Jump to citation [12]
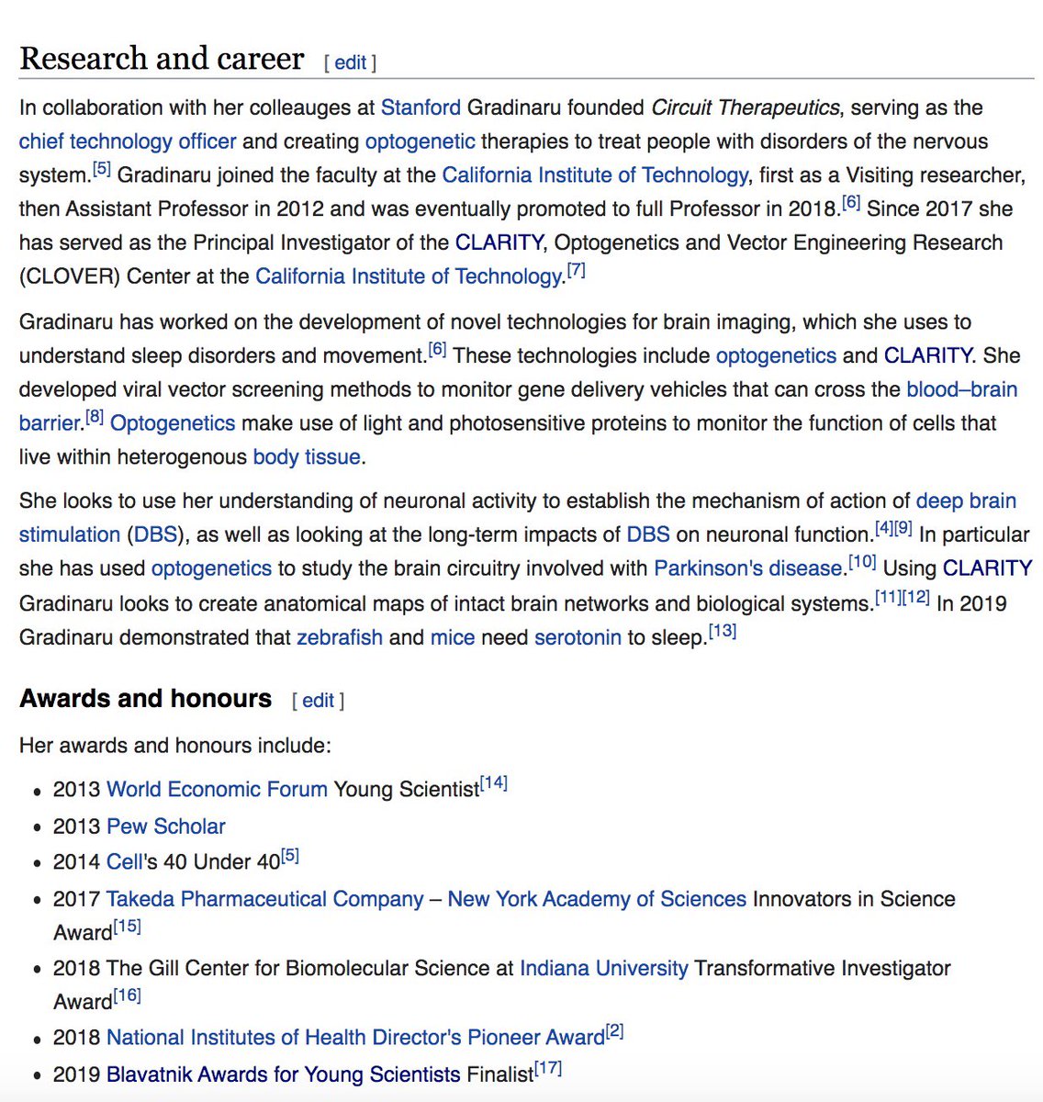1043x1102 pixels. pos(915,599)
